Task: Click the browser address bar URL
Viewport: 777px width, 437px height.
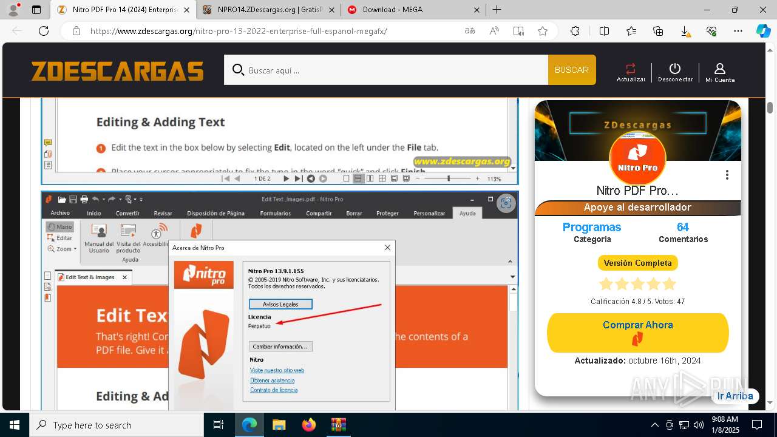Action: 239,31
